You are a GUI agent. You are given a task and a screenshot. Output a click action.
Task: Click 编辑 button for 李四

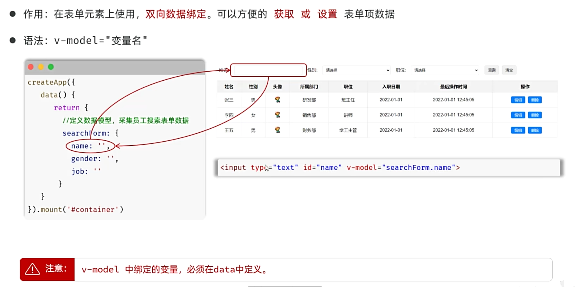point(518,115)
